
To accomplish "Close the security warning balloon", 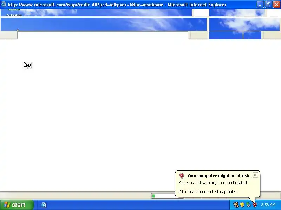I will (x=255, y=175).
